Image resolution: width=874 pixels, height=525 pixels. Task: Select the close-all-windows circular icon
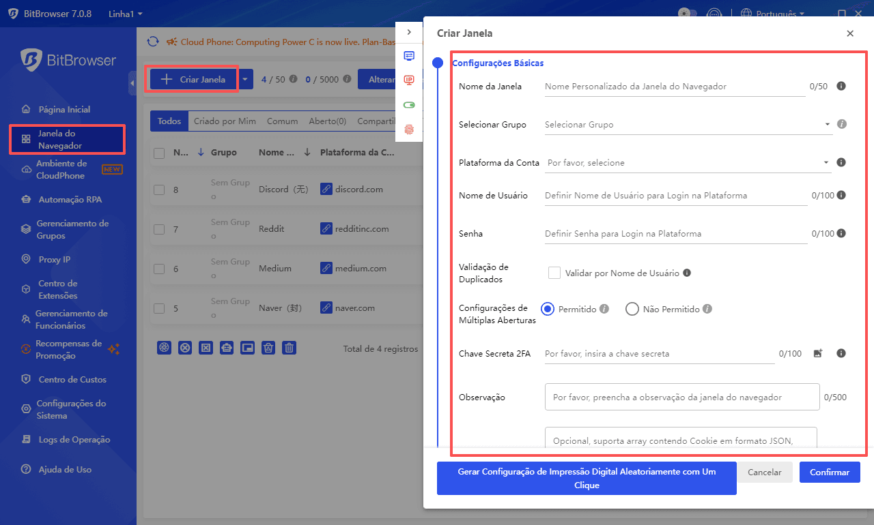click(x=185, y=348)
